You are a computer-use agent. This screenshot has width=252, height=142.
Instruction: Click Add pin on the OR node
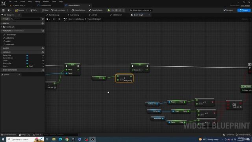[x=237, y=107]
